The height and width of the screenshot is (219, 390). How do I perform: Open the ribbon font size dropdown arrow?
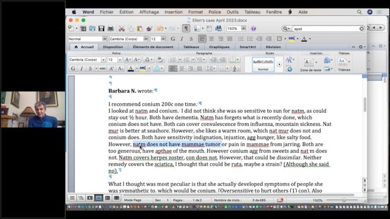pos(120,60)
